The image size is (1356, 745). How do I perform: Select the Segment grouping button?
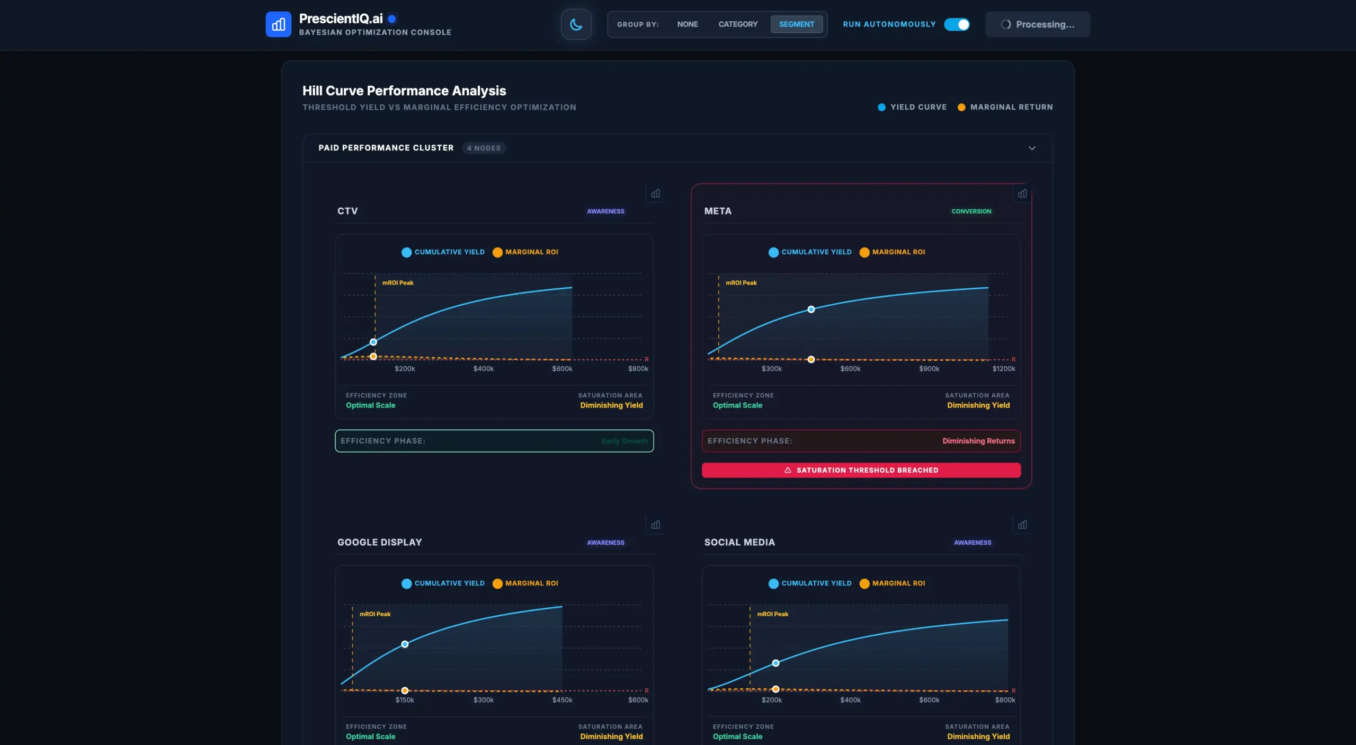click(796, 24)
